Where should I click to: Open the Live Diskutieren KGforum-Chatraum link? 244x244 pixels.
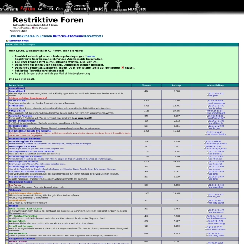56,36
